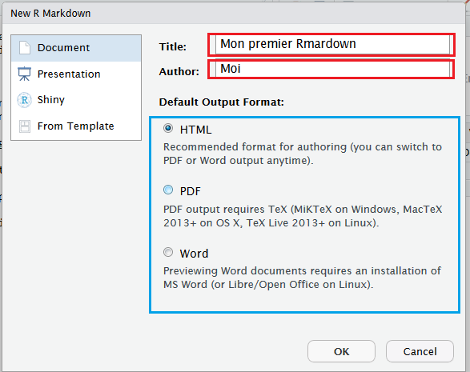Dismiss dialog with the Cancel button
The height and width of the screenshot is (372, 470).
click(x=420, y=351)
